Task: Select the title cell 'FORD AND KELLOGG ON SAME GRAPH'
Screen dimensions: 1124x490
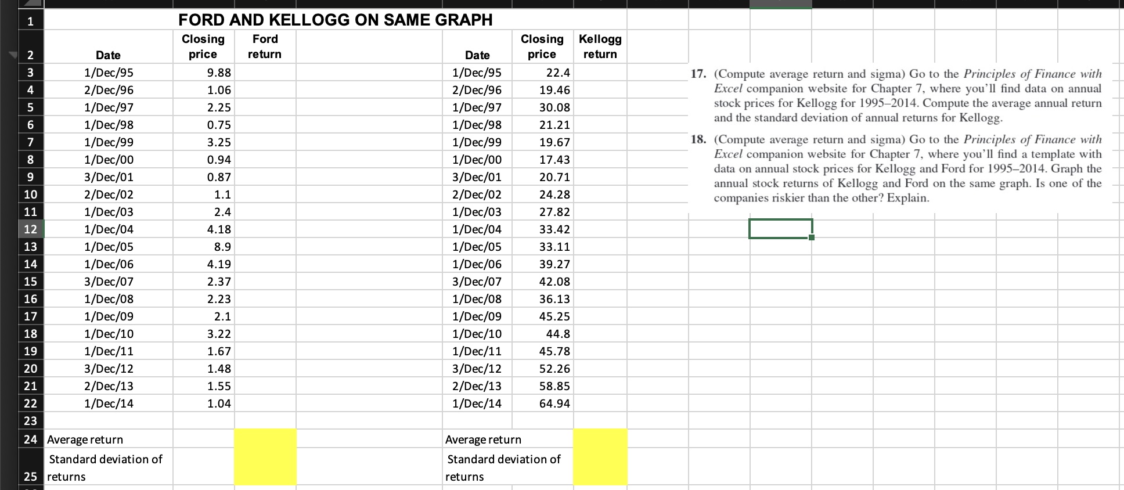Action: click(336, 19)
